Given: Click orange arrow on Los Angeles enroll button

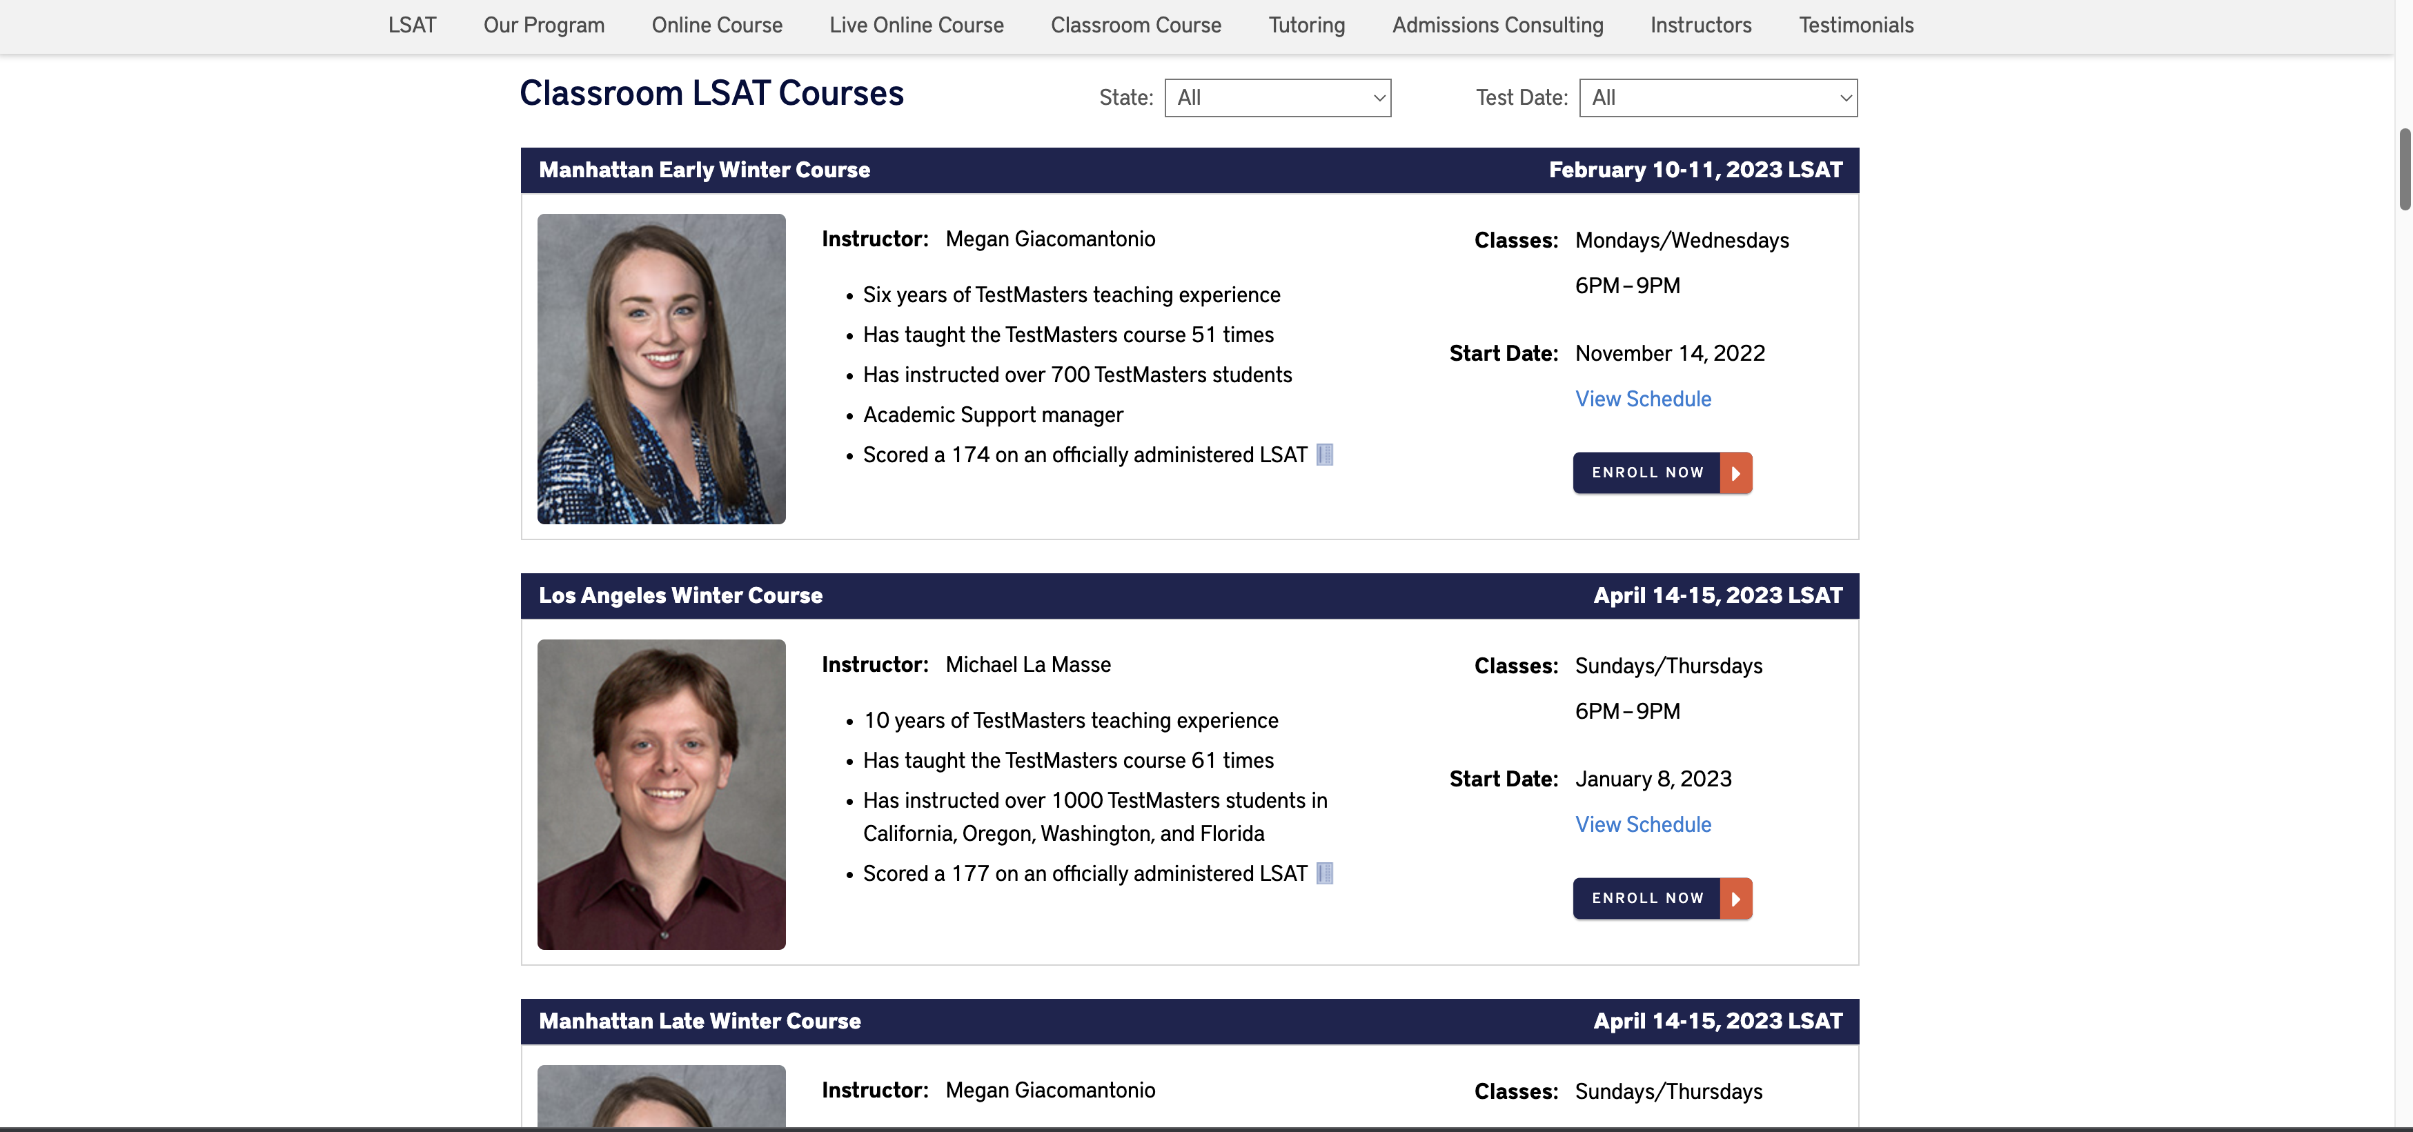Looking at the screenshot, I should pyautogui.click(x=1736, y=899).
